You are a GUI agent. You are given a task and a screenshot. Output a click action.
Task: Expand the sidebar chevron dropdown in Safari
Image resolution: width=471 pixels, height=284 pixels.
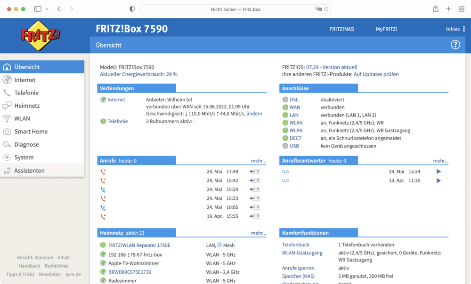point(47,9)
